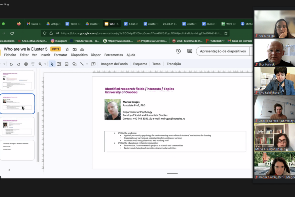Image resolution: width=295 pixels, height=197 pixels.
Task: Bookmark this page with the star icon
Action: (226, 33)
